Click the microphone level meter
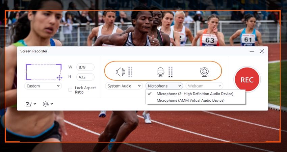The height and width of the screenshot is (152, 287). [x=171, y=72]
